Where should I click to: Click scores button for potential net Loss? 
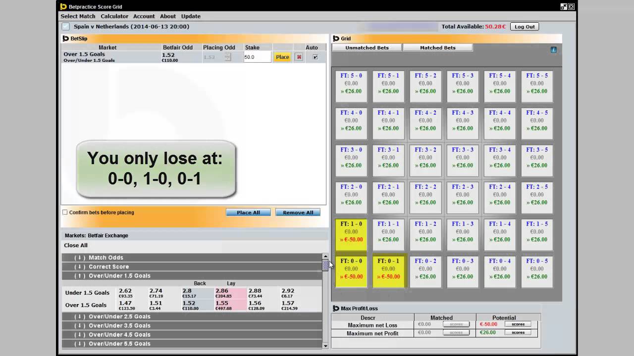[x=518, y=324]
